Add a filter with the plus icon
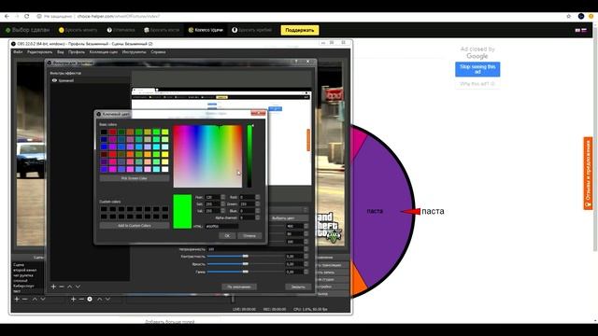Image resolution: width=598 pixels, height=336 pixels. tap(53, 287)
